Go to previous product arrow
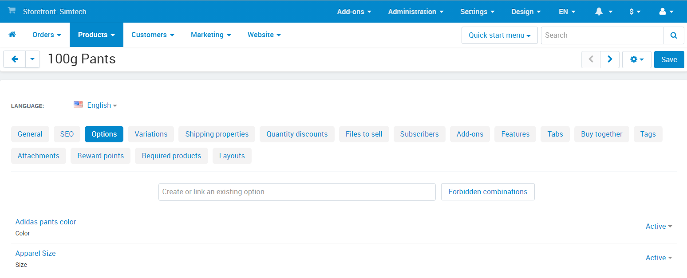The image size is (687, 278). (591, 59)
